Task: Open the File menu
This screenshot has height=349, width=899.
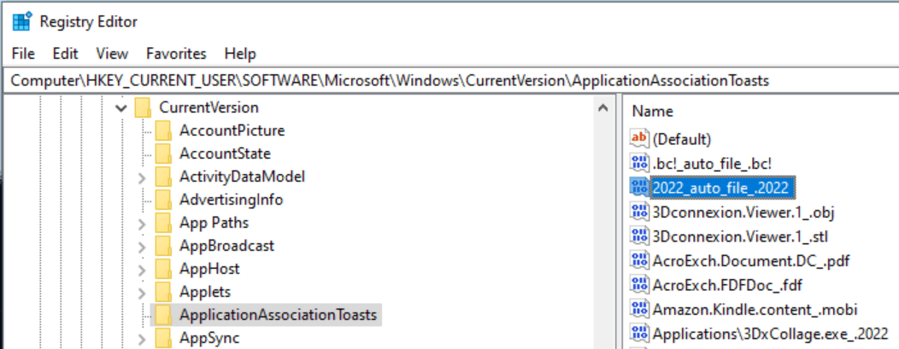Action: (24, 54)
